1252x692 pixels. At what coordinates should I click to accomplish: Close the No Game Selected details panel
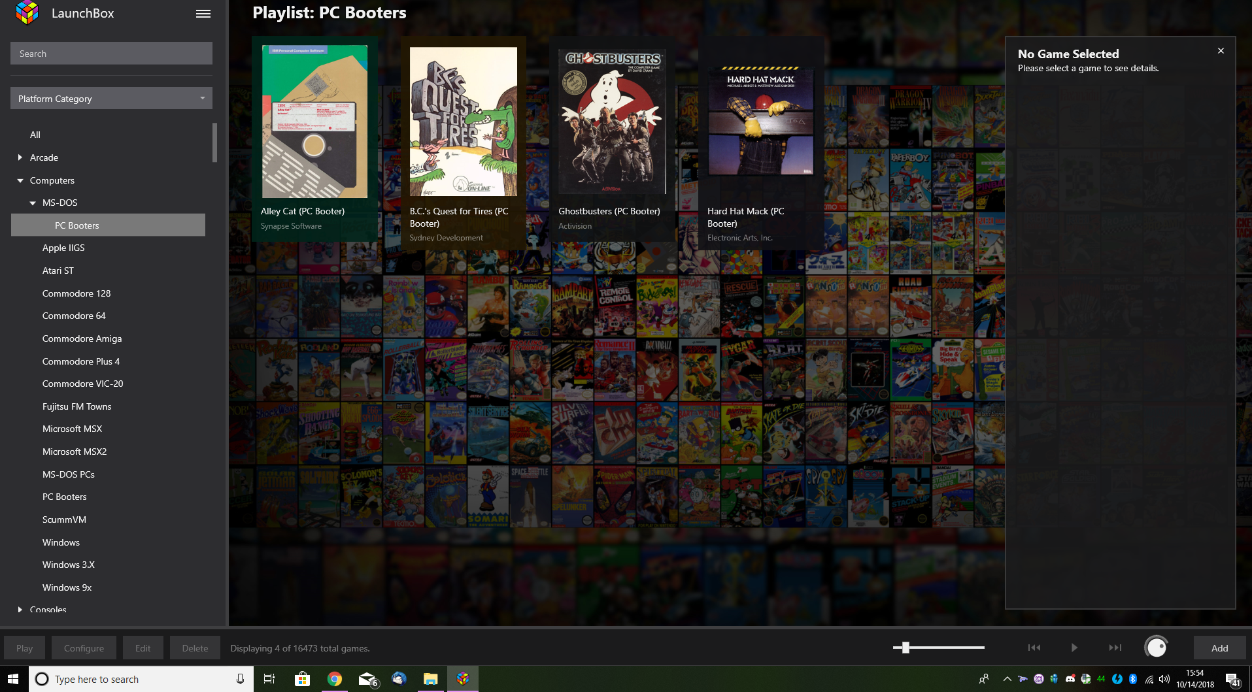pos(1221,51)
